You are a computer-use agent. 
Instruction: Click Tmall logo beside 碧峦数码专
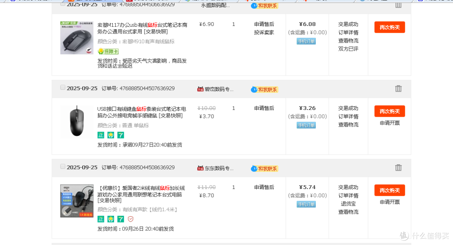point(200,89)
